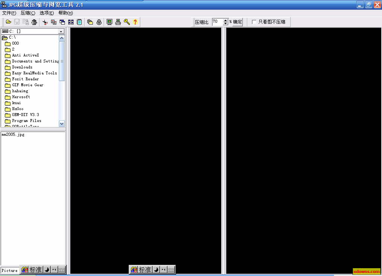The width and height of the screenshot is (382, 276).
Task: Click moon icon on IME bar beside Picture label
Action: [x=47, y=270]
